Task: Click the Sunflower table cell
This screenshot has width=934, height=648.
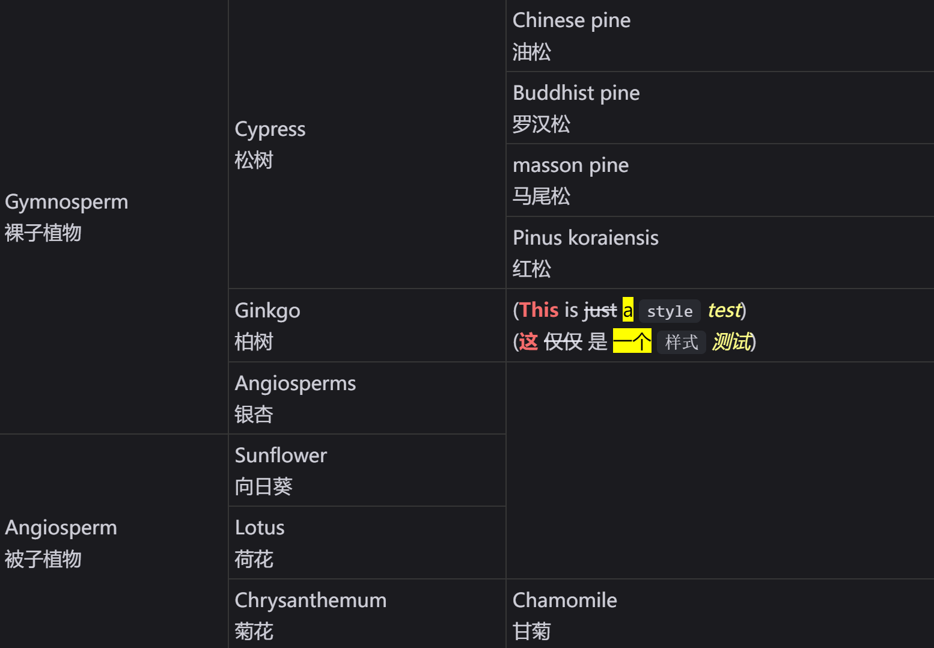Action: [281, 470]
